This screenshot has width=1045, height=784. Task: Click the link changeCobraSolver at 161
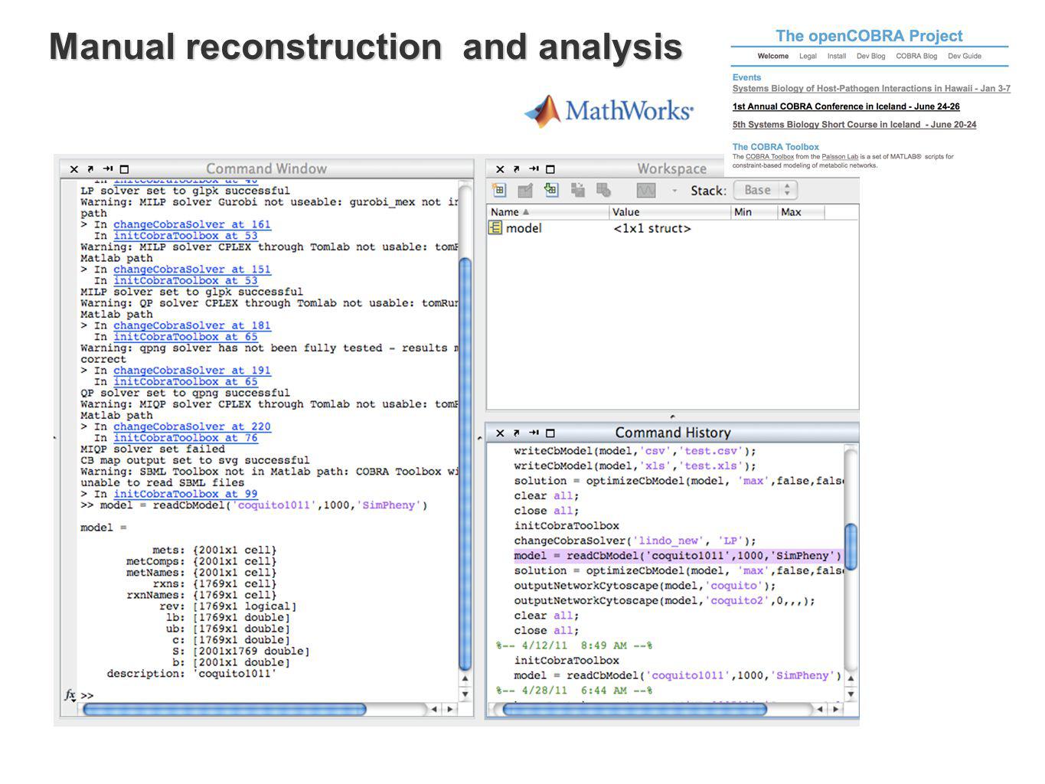pos(192,224)
